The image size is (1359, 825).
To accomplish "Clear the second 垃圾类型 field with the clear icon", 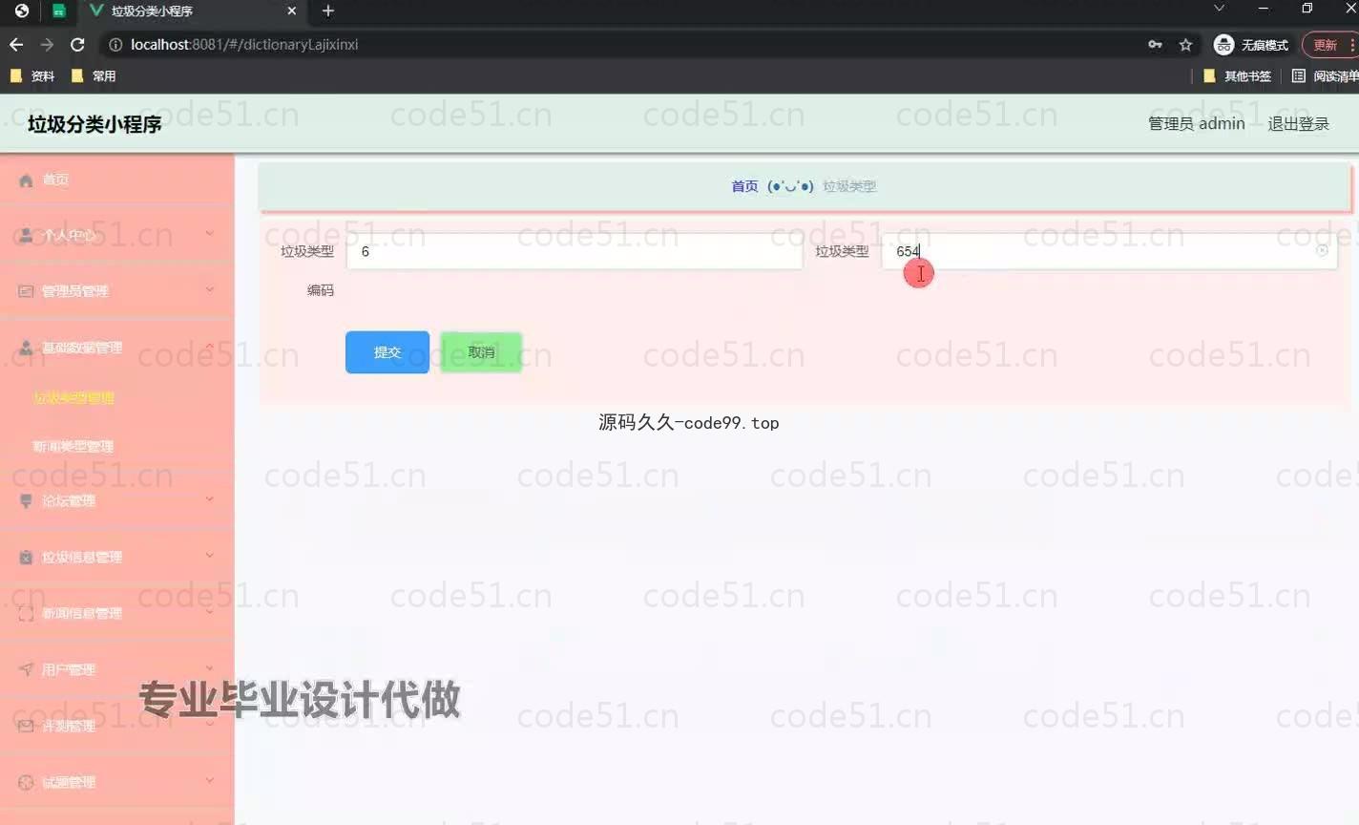I will (1322, 251).
